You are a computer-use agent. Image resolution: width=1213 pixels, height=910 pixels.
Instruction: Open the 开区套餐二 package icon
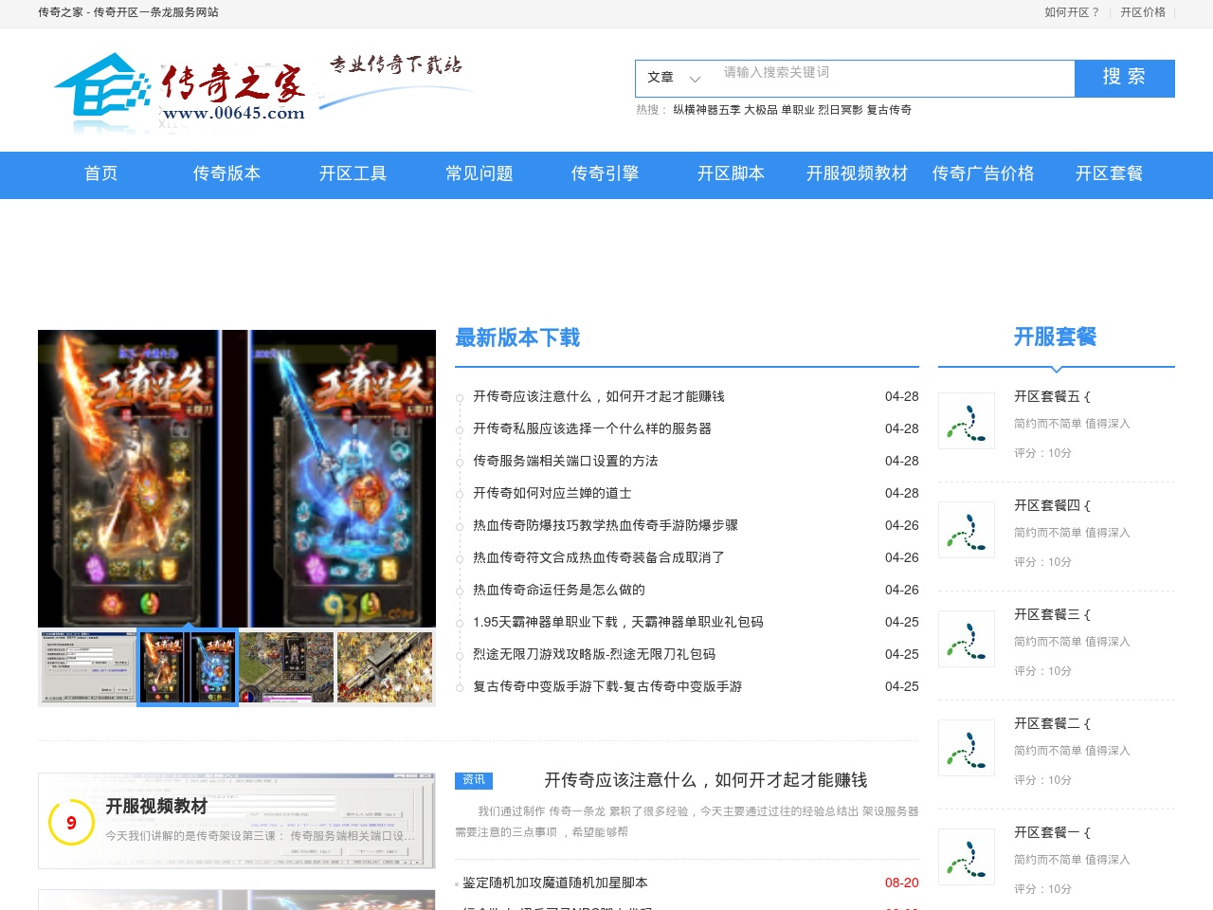pyautogui.click(x=967, y=748)
